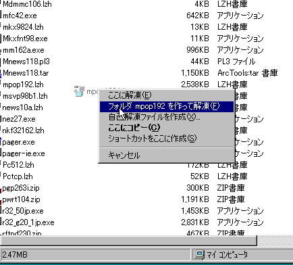Choose ショートカットをここに作成(S) entry
The height and width of the screenshot is (265, 293).
point(167,139)
